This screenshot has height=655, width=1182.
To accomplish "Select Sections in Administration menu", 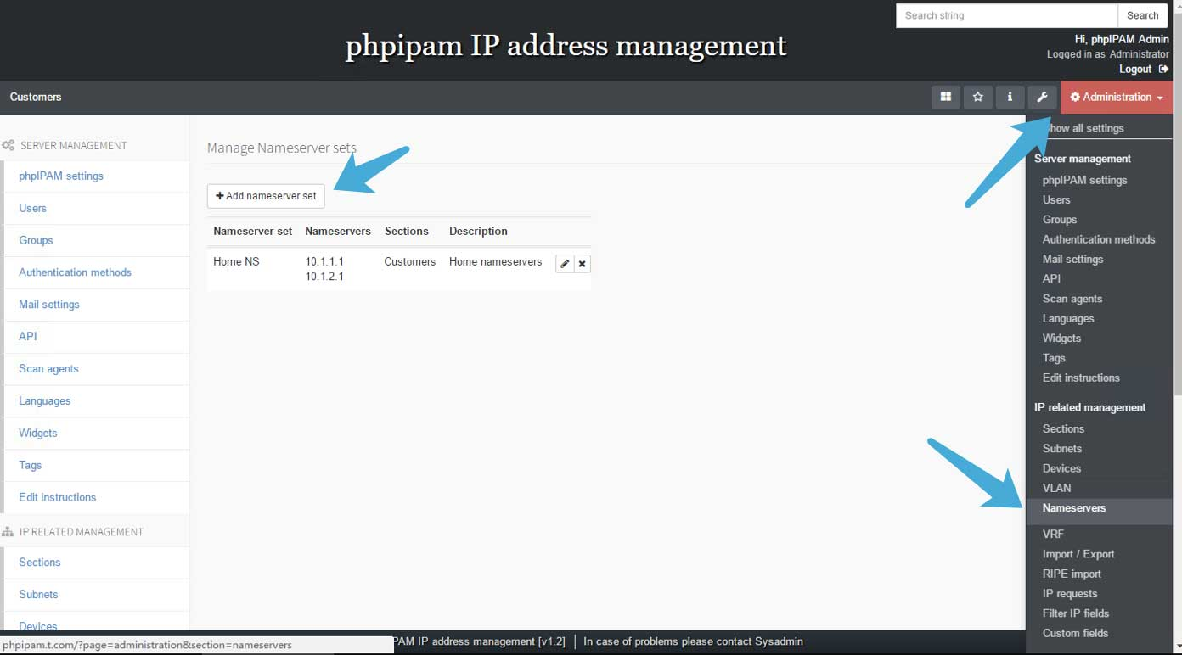I will 1063,429.
